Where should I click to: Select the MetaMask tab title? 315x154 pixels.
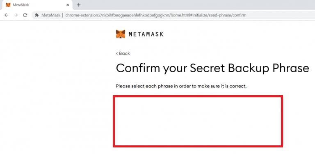(x=21, y=5)
